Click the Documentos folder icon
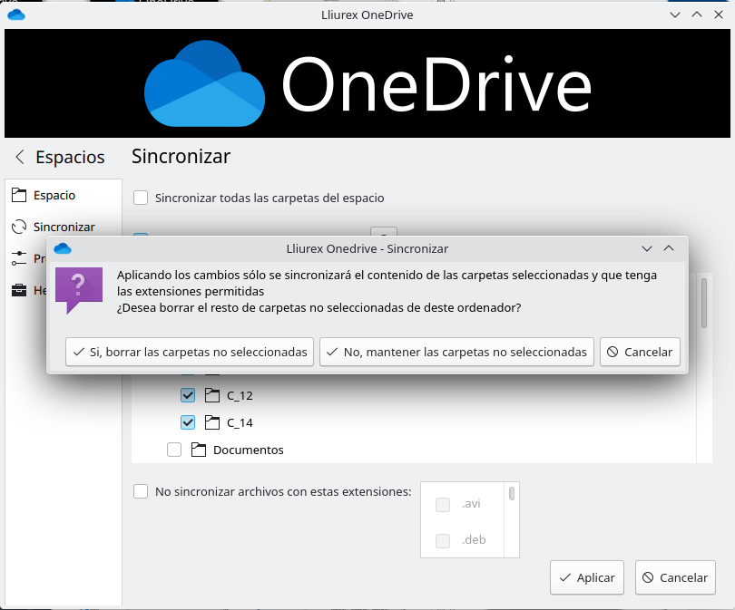Image resolution: width=735 pixels, height=610 pixels. [199, 450]
